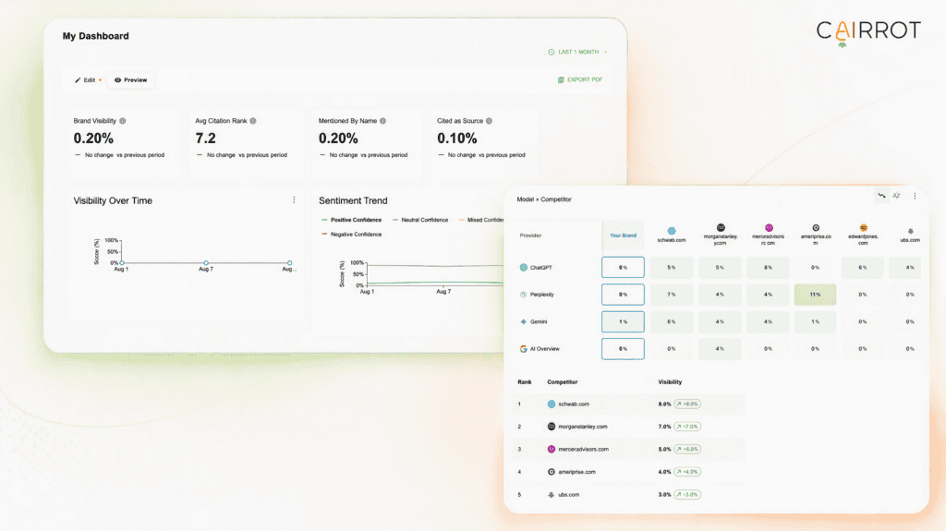This screenshot has width=946, height=531.
Task: Click Your Brand Perplexity 0% cell
Action: point(623,295)
